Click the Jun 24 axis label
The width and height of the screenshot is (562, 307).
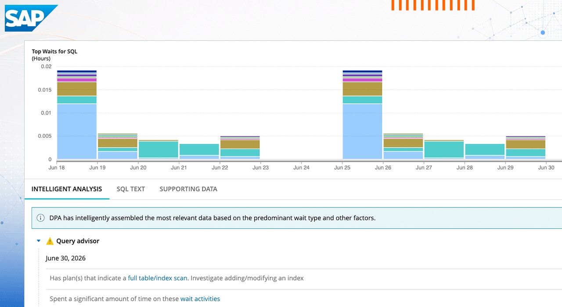point(301,168)
